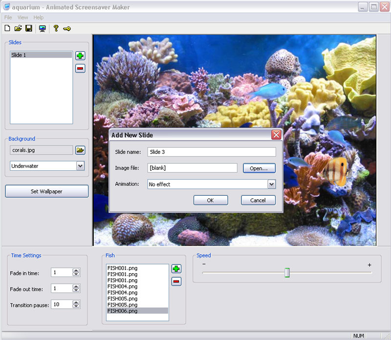Click the yellow question mark help icon
This screenshot has height=340, width=391.
tap(56, 29)
